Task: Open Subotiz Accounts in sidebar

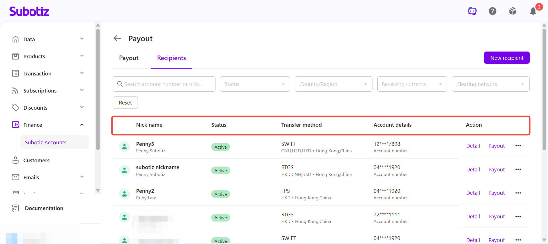Action: (54, 142)
